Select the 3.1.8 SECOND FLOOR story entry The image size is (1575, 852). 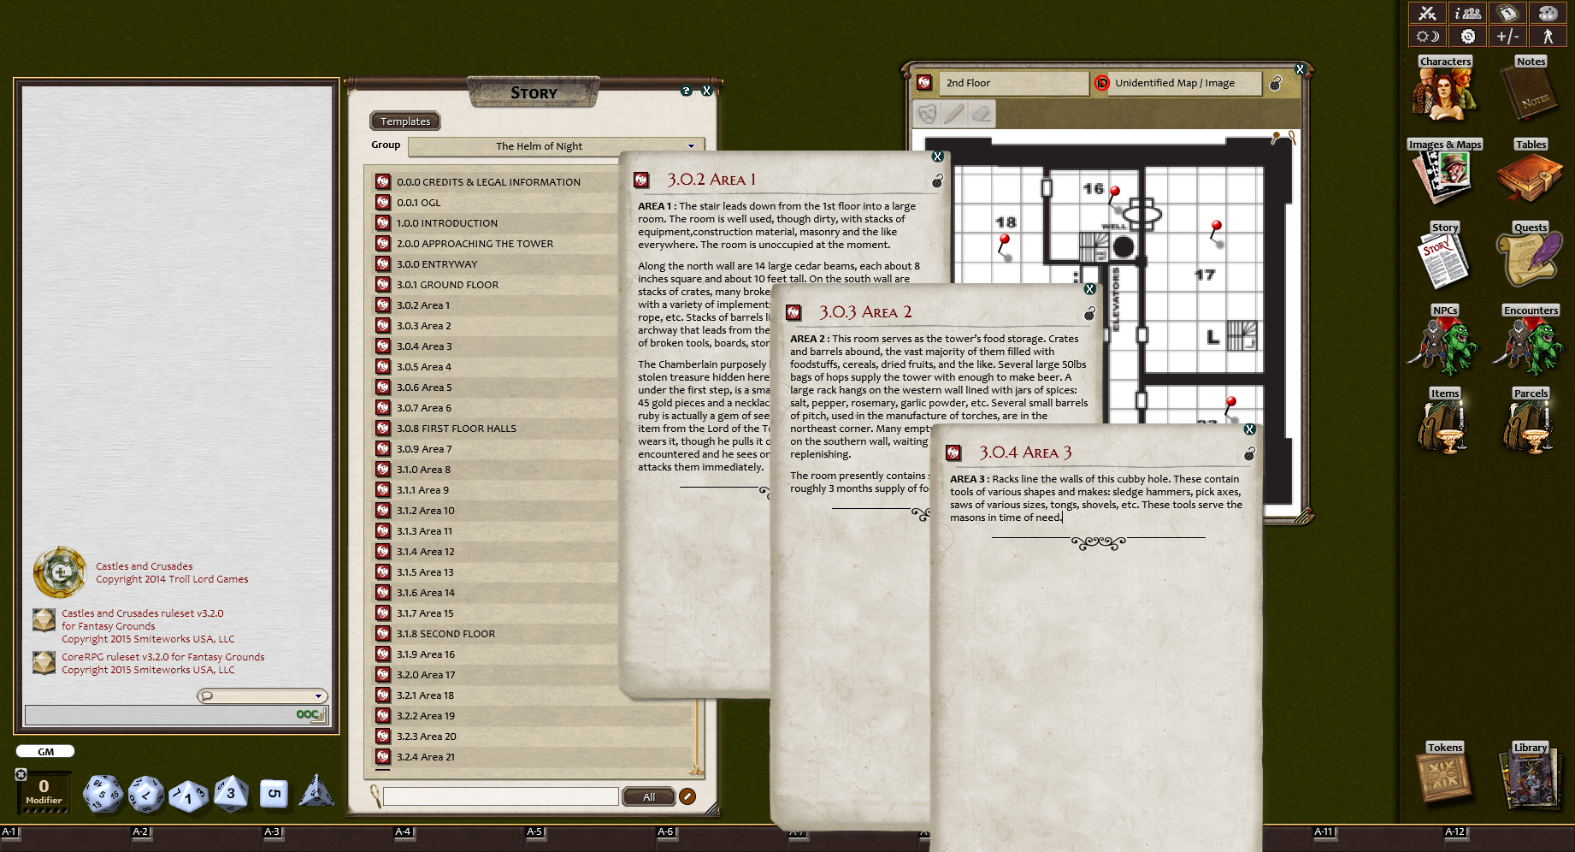[445, 634]
